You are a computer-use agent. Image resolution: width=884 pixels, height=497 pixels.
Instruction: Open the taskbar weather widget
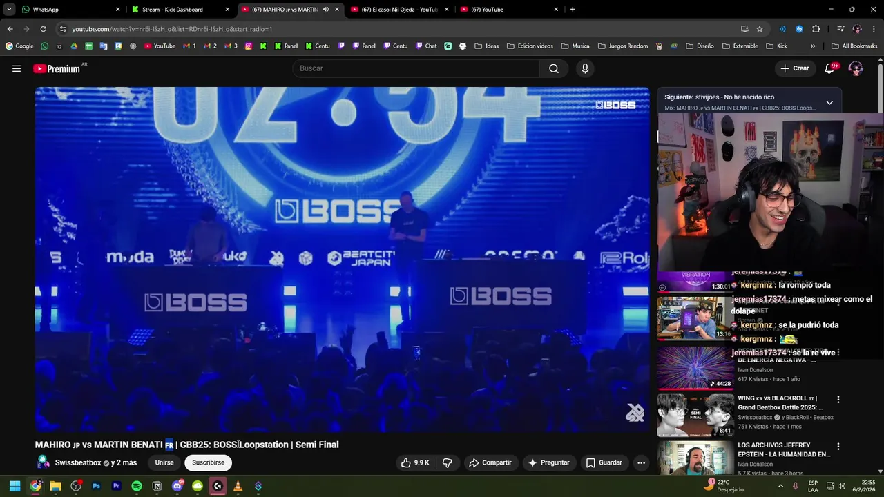tap(724, 486)
